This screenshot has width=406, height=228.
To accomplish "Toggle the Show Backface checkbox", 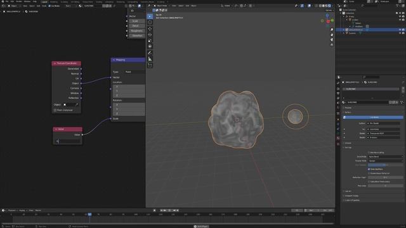I will 369,169.
